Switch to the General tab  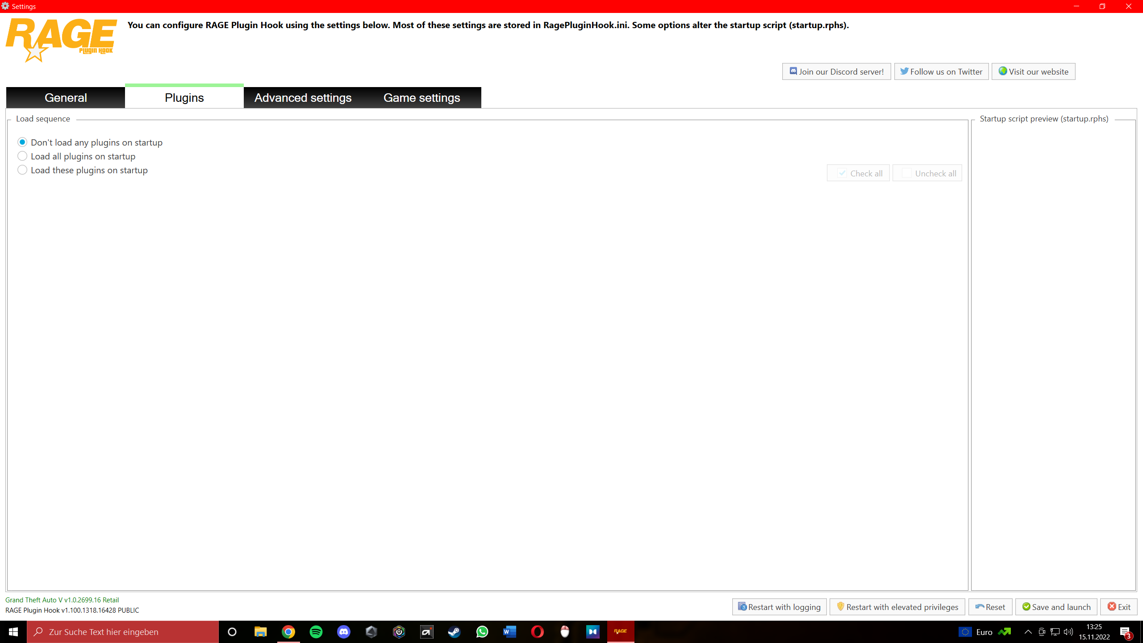pos(66,98)
